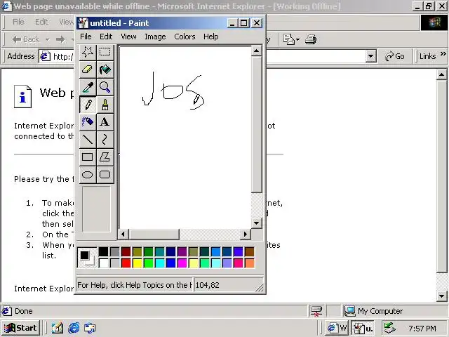Click the Links toolbar label
The image size is (449, 337).
427,56
